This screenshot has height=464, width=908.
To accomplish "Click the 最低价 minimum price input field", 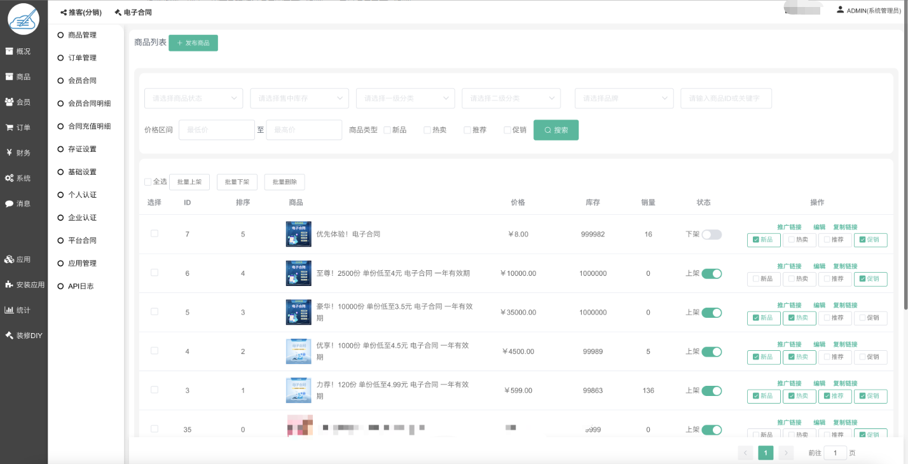I will click(x=216, y=130).
